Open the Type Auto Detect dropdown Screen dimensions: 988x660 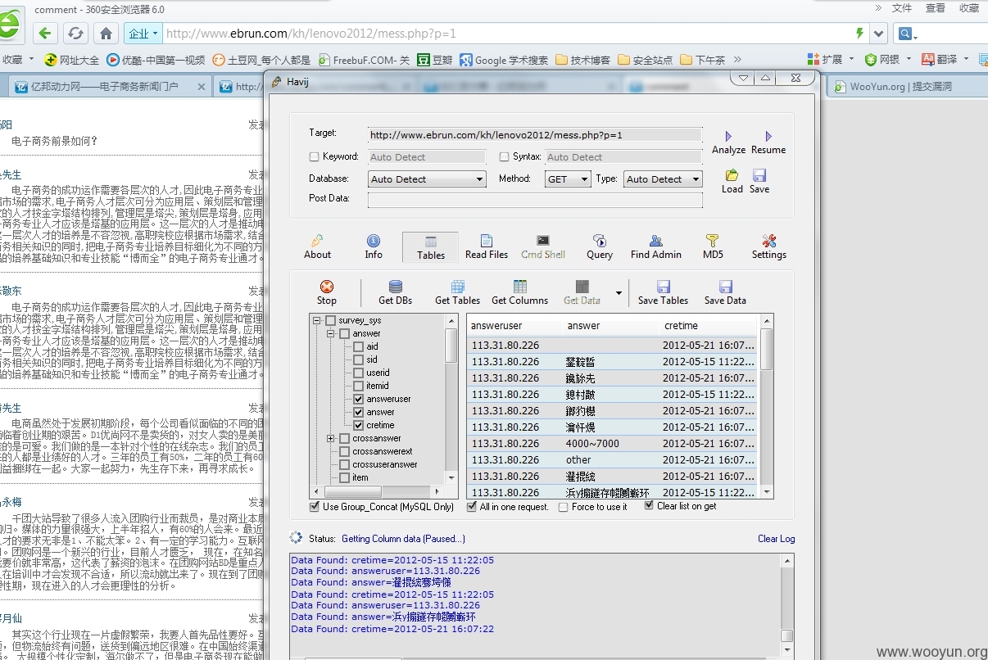pyautogui.click(x=663, y=179)
